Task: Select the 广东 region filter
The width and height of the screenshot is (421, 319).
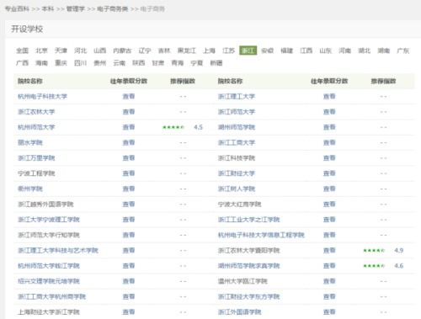Action: [x=402, y=51]
